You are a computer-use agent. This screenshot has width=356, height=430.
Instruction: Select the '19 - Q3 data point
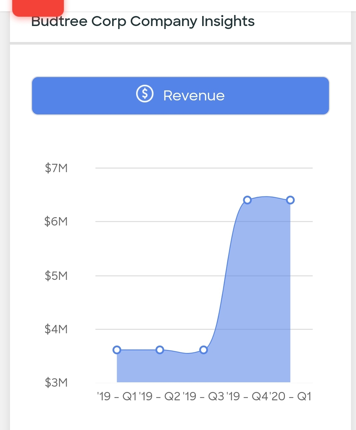click(x=204, y=350)
